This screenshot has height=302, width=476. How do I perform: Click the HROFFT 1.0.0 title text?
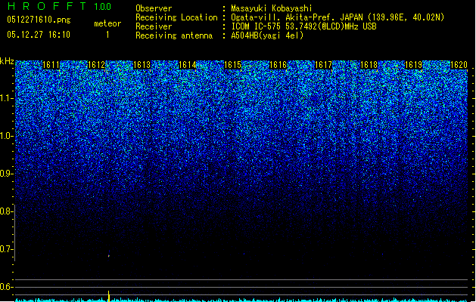(59, 6)
